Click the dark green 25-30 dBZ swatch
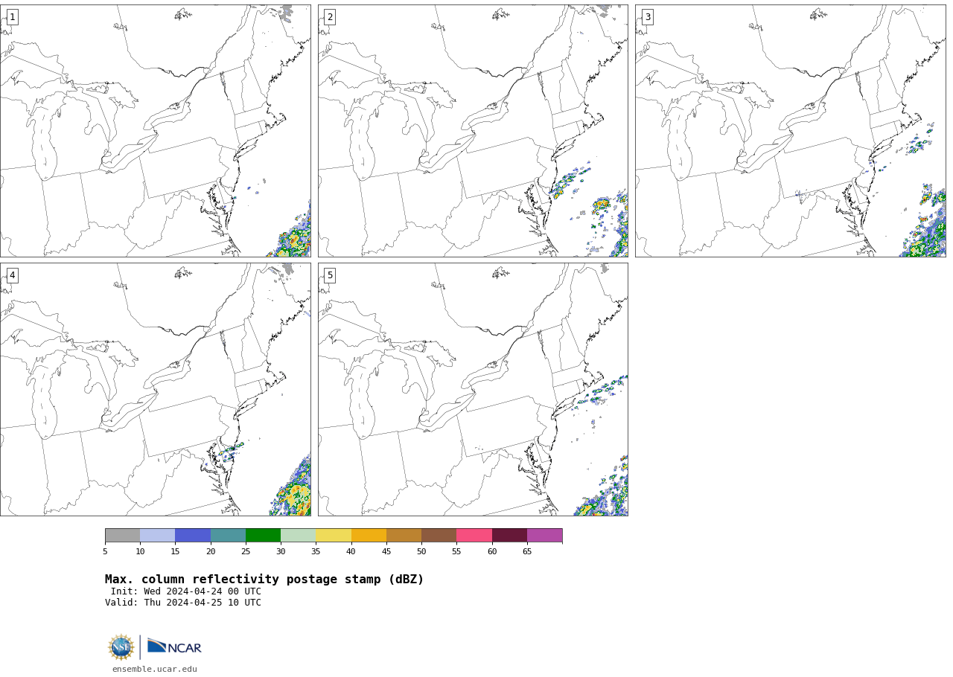The image size is (953, 677). point(263,536)
